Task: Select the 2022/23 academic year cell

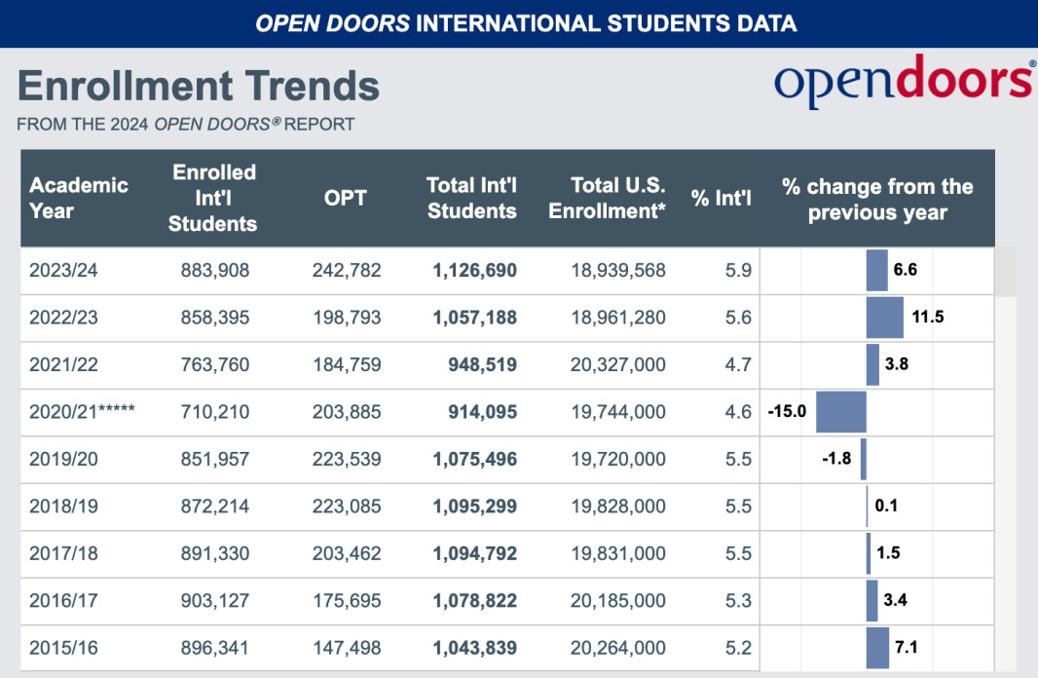Action: tap(63, 318)
